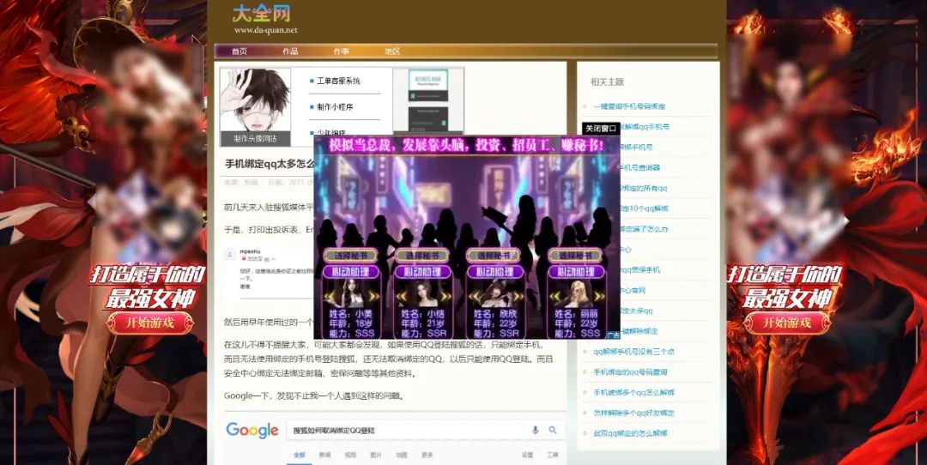Click right arrow on 欣欣's portrait

pyautogui.click(x=517, y=296)
